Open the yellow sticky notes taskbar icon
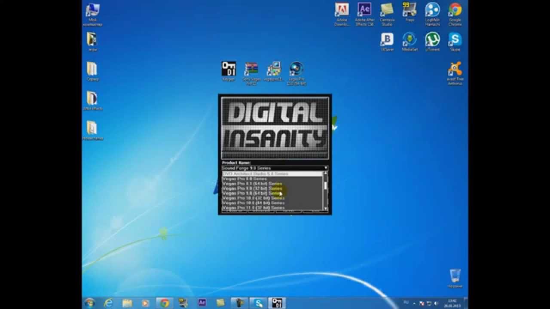The width and height of the screenshot is (550, 309). [220, 303]
